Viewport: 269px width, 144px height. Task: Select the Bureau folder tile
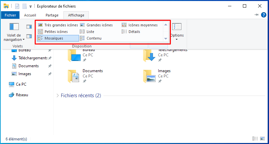[x=81, y=55]
